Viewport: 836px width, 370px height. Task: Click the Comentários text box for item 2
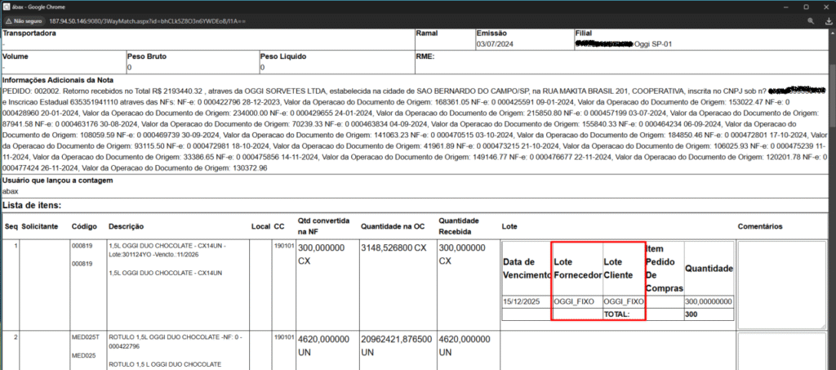click(x=783, y=350)
